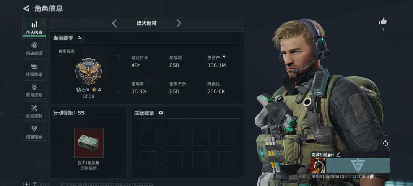
Task: Edit nickname with the pencil icon
Action: (x=338, y=154)
